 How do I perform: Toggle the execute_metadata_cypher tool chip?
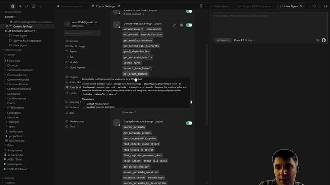(x=140, y=138)
